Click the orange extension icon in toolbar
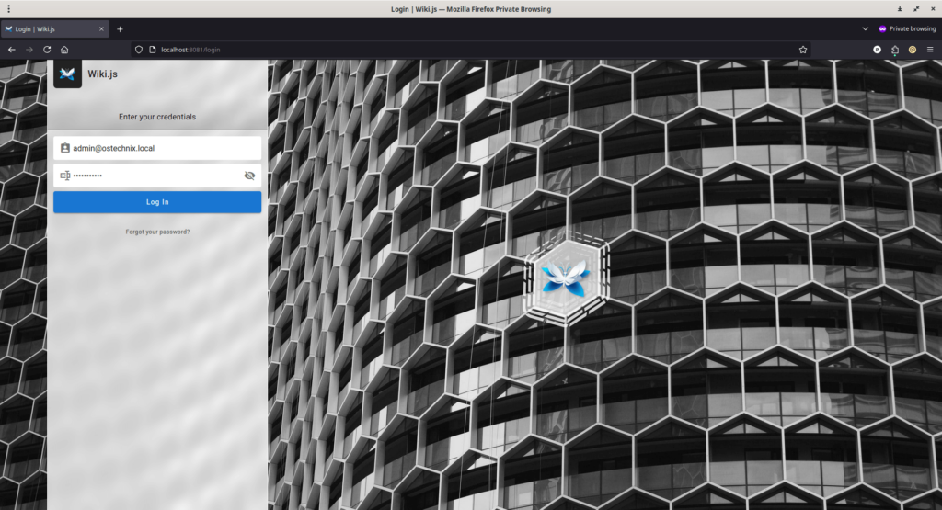942x510 pixels. [913, 50]
